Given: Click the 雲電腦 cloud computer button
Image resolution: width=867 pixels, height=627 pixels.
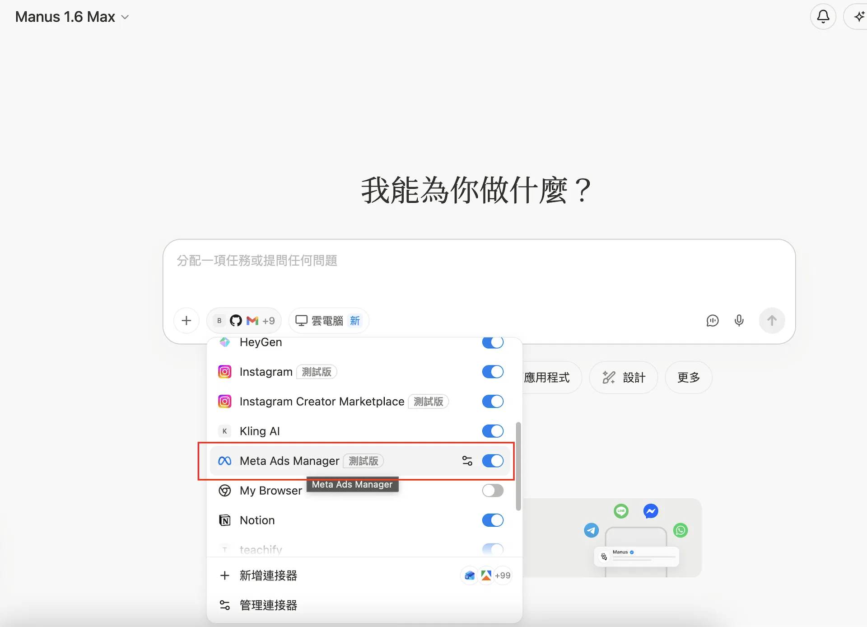Looking at the screenshot, I should pos(328,321).
